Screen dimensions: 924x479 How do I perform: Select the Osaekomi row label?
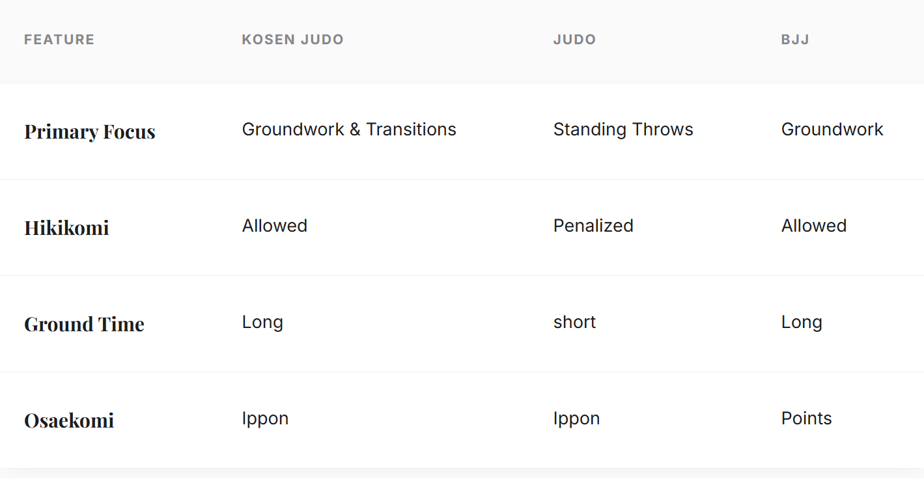coord(69,420)
